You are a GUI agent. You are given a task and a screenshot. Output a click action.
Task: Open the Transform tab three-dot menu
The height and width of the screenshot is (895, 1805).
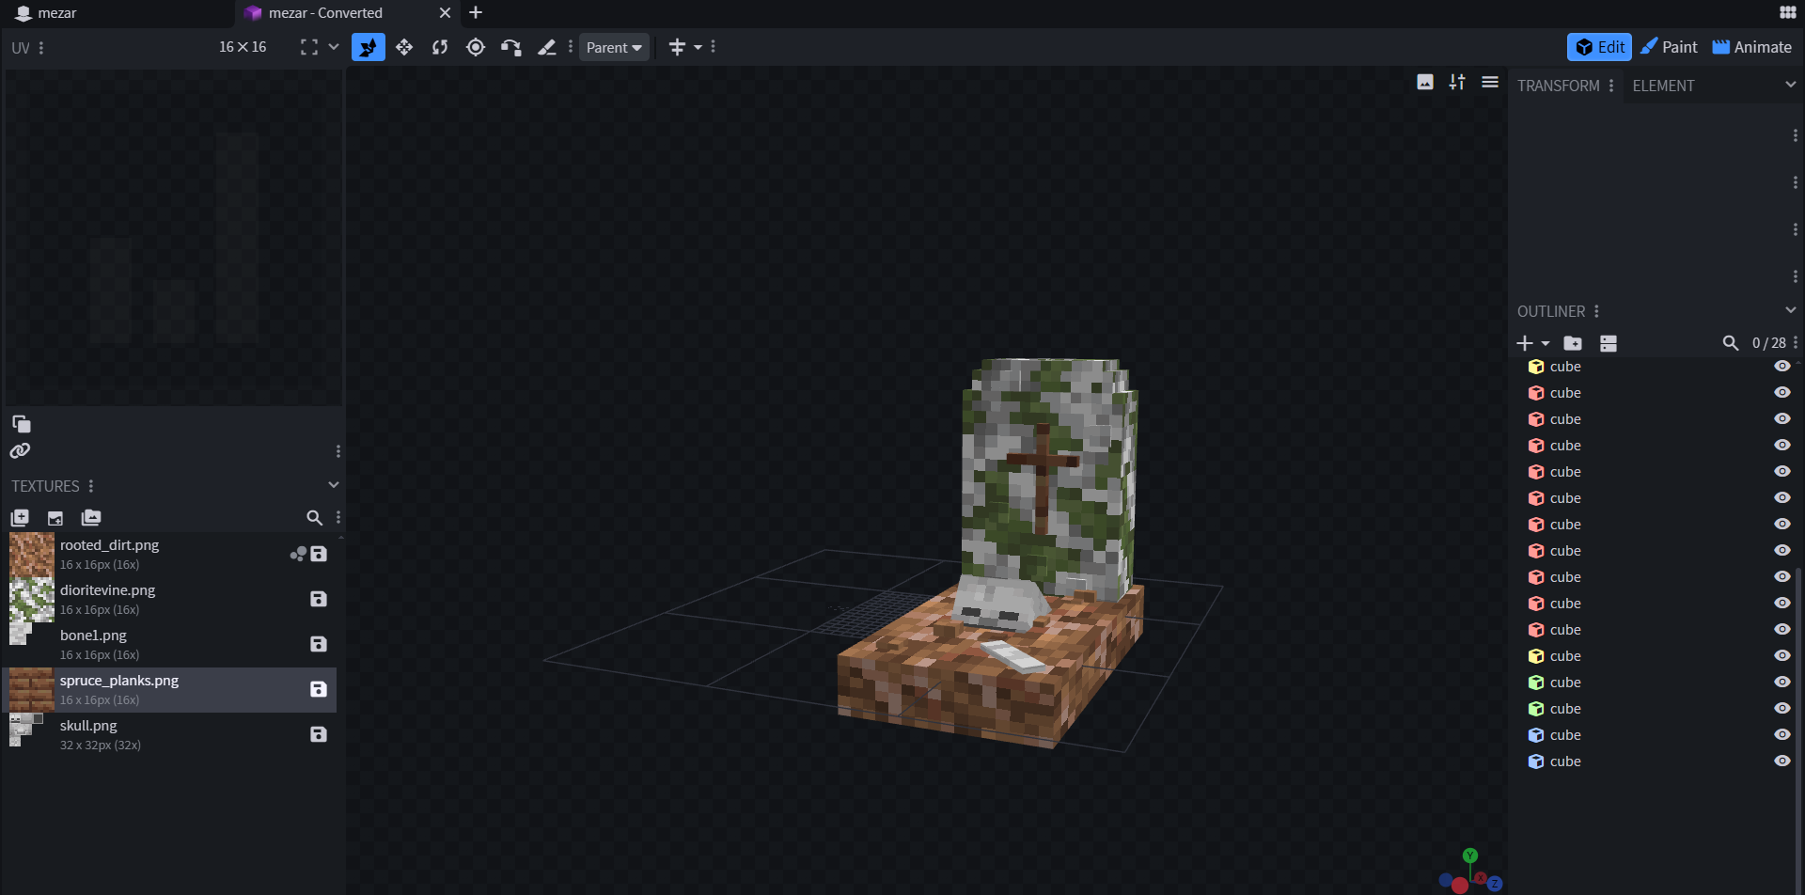pyautogui.click(x=1611, y=86)
